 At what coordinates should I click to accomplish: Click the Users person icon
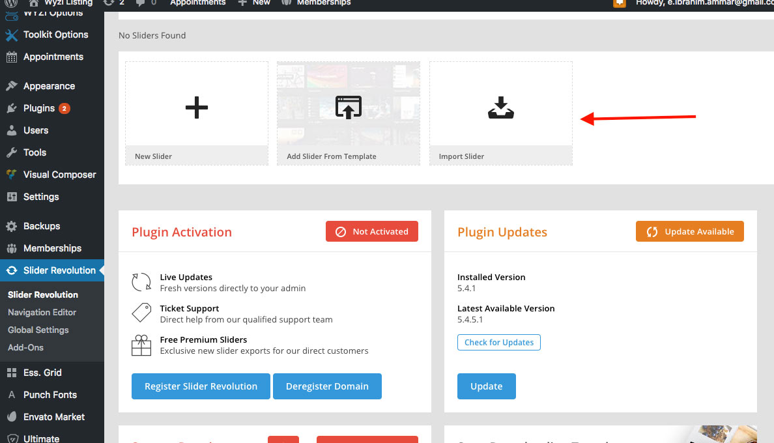[12, 131]
